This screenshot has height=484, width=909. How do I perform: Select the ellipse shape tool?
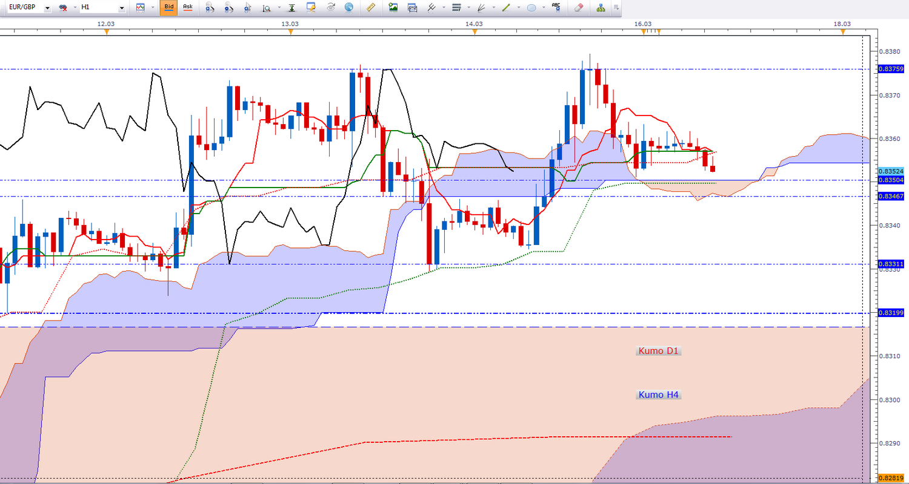(531, 8)
